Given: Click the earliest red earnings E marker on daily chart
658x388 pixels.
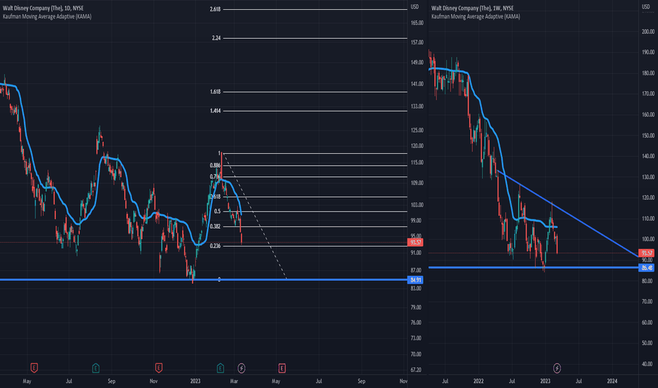Looking at the screenshot, I should (x=34, y=368).
